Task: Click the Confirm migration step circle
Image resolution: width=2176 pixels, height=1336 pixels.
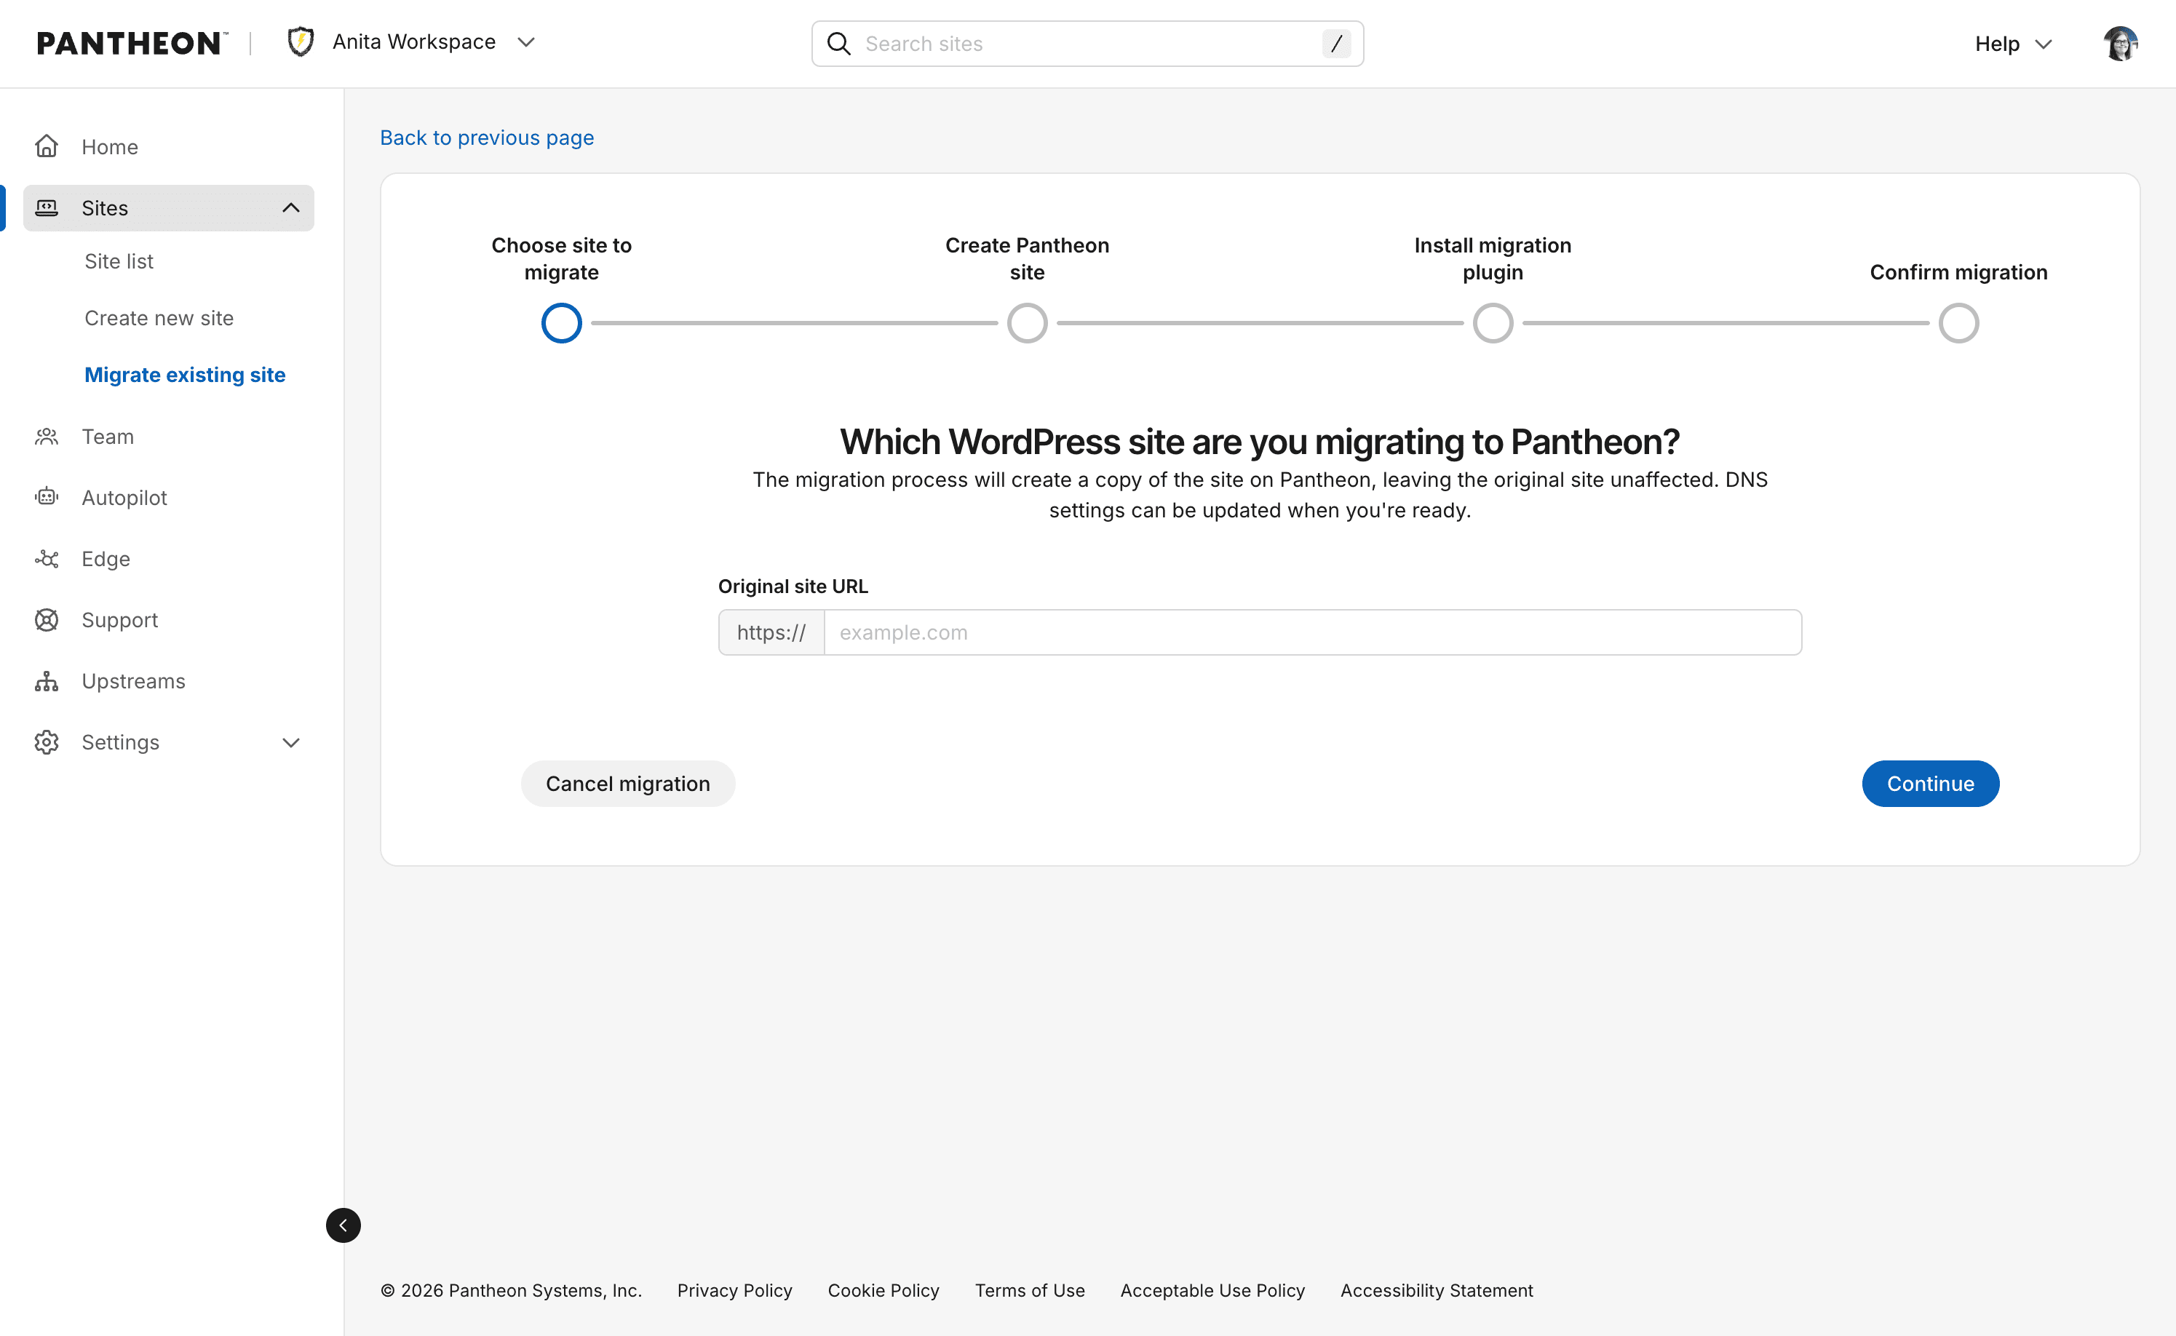Action: (1958, 323)
